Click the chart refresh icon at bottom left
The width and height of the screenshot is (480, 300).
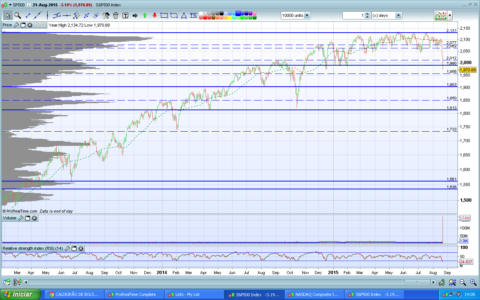7,282
